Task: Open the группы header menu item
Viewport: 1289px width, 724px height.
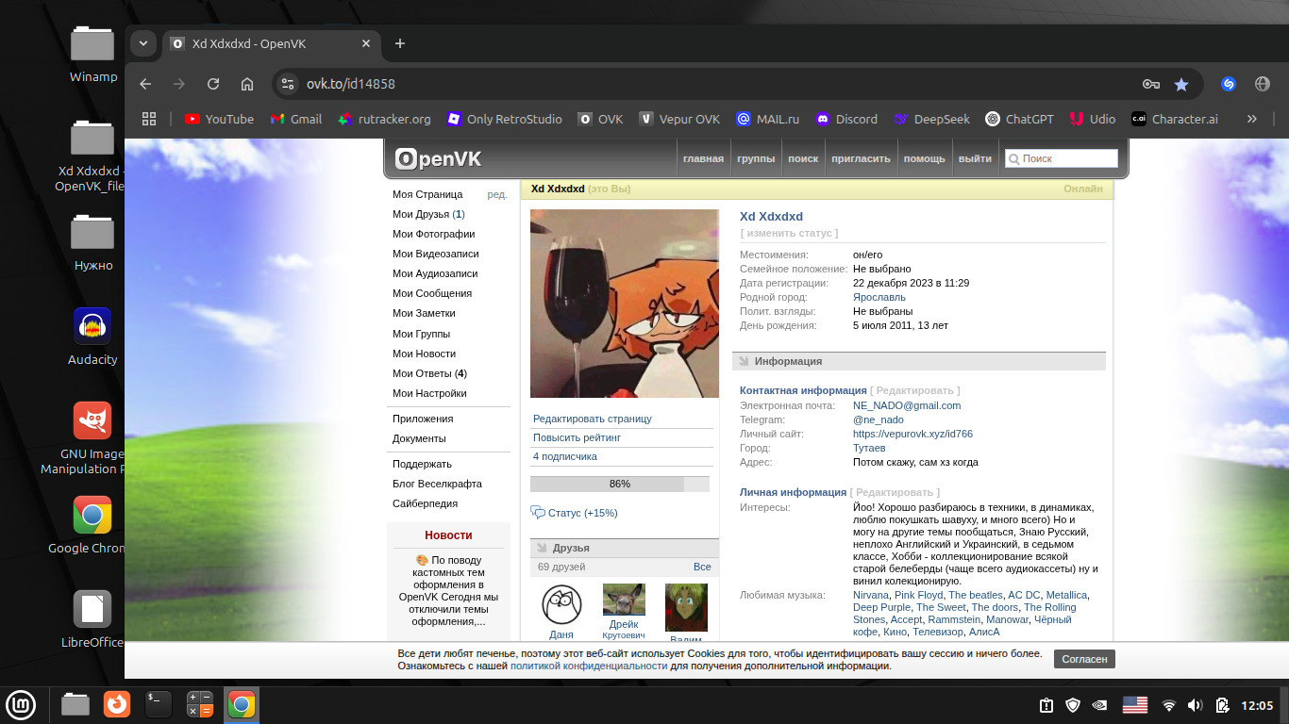Action: 756,158
